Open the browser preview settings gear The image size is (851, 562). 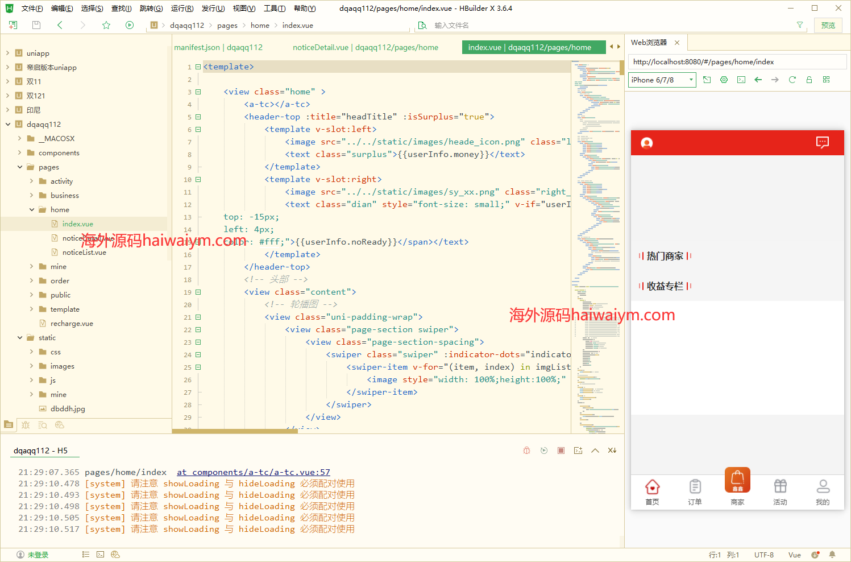(x=724, y=80)
